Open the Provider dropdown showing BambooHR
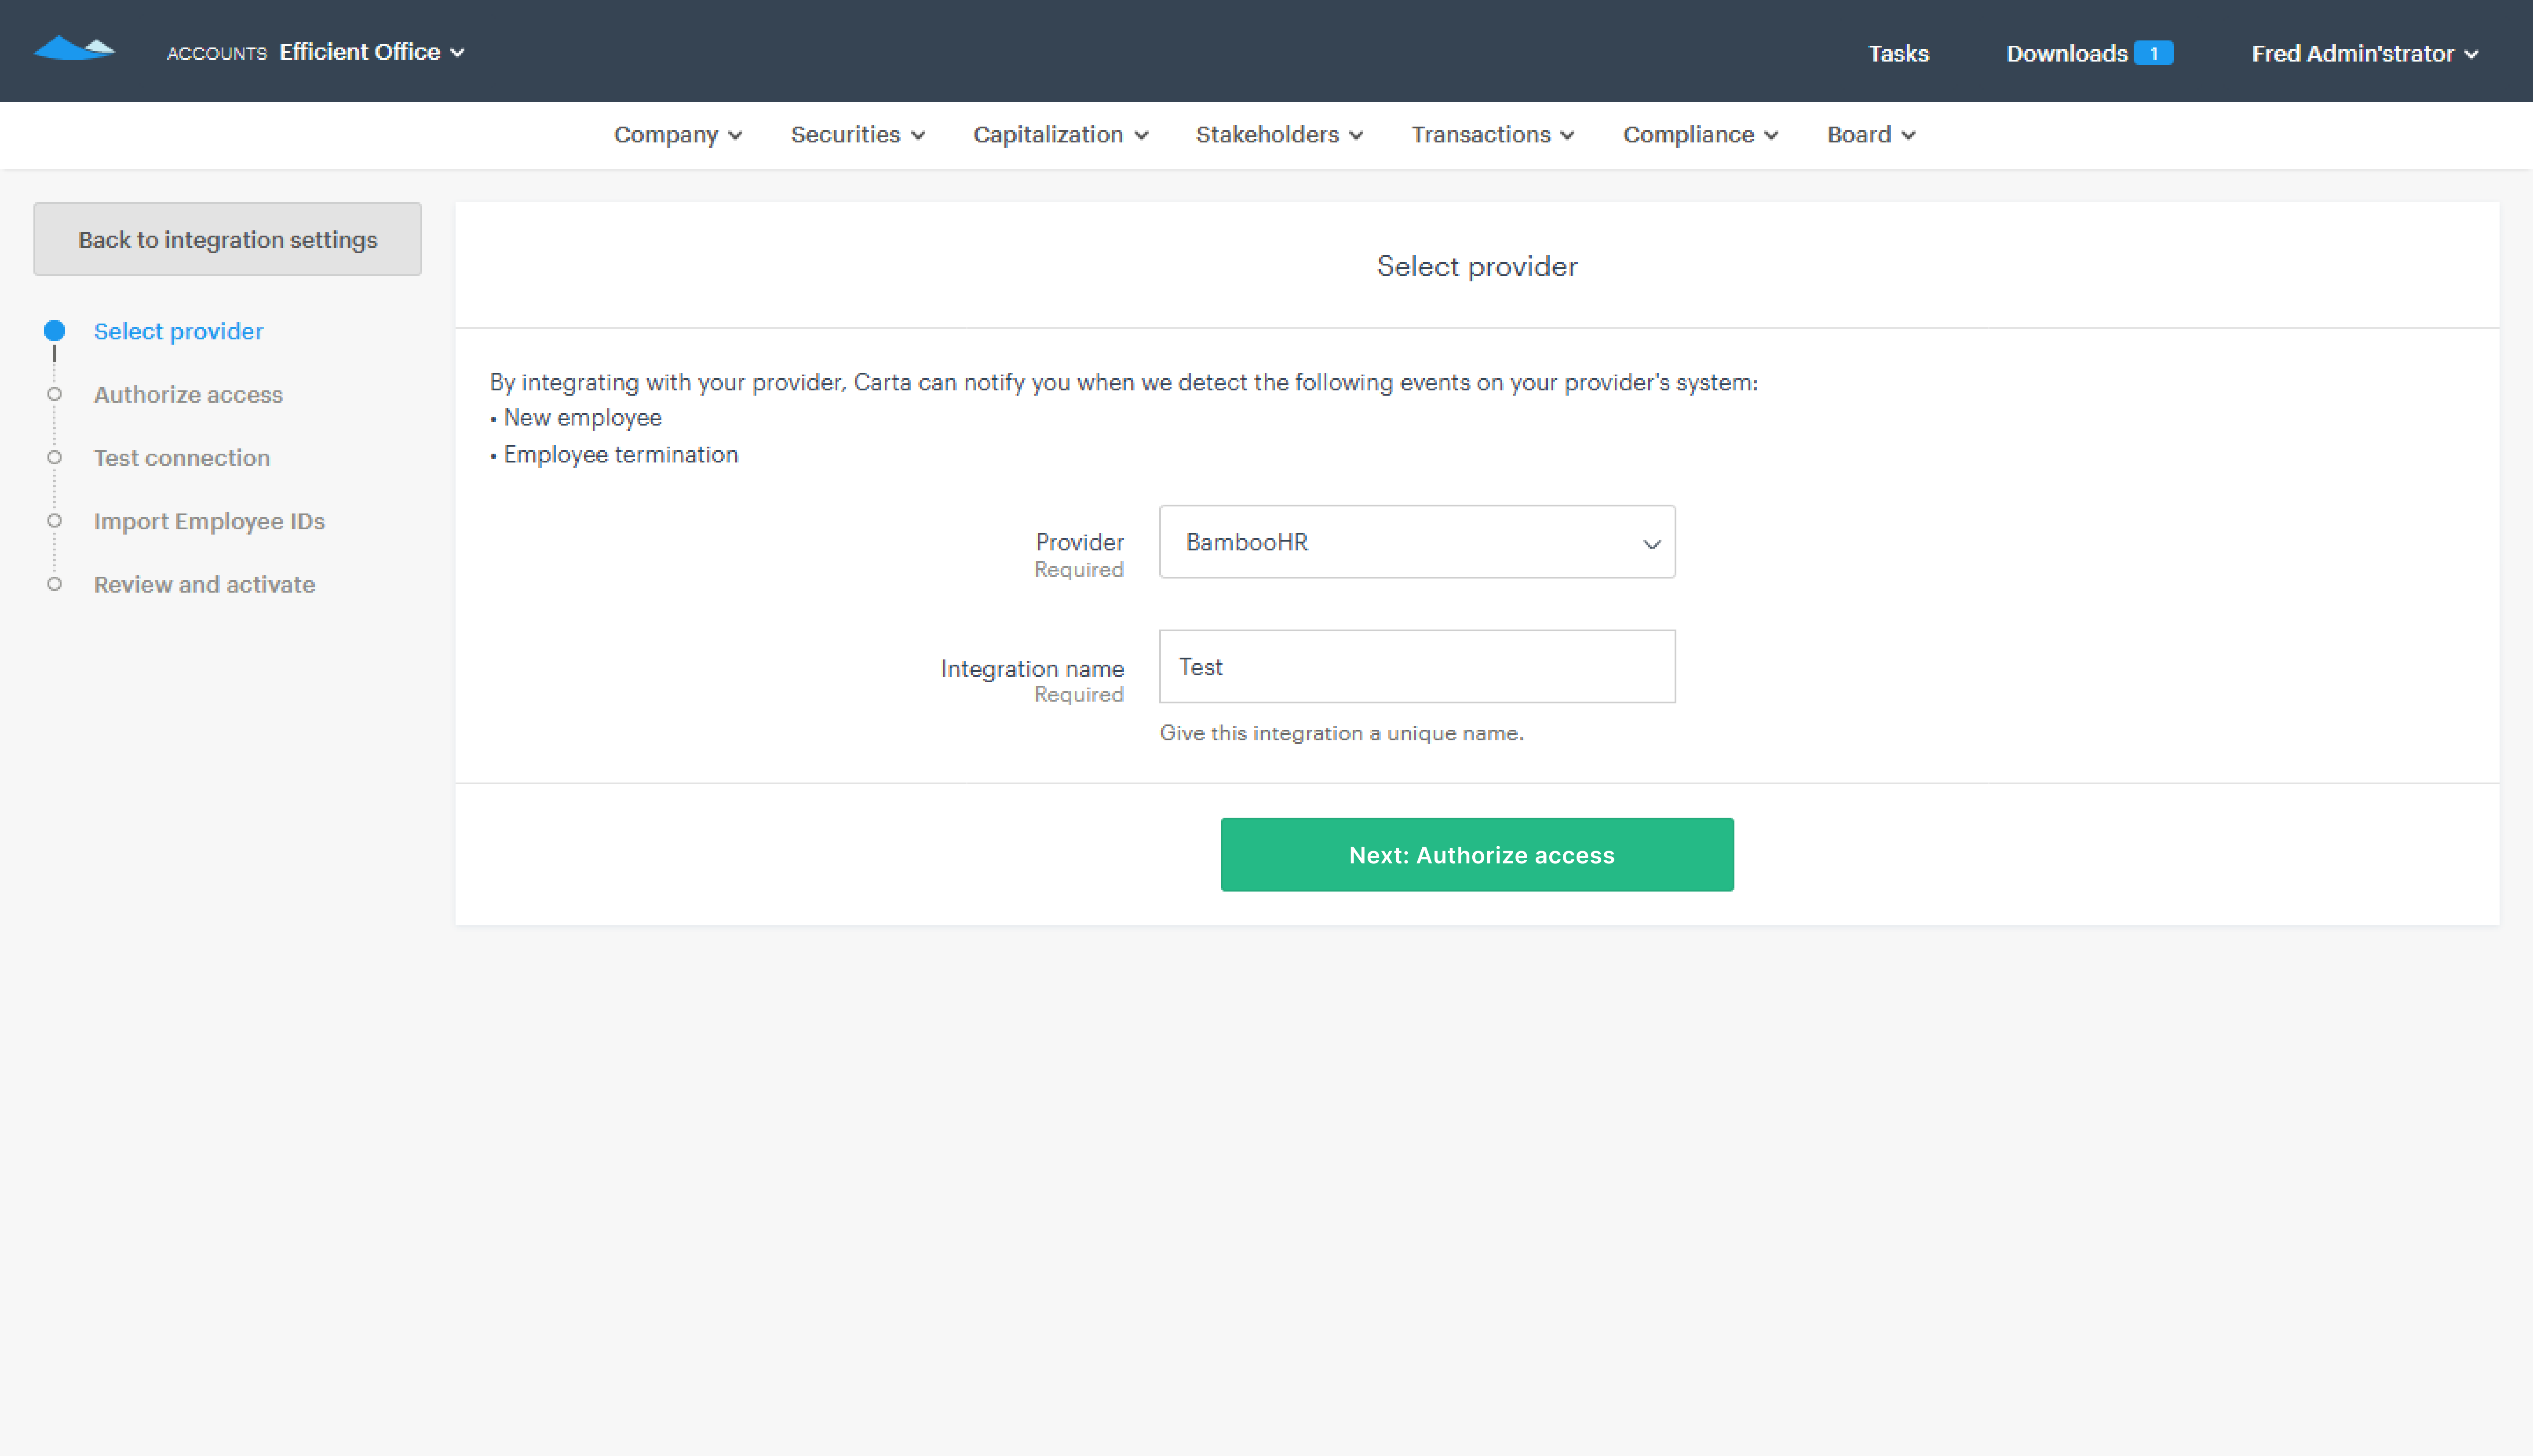 coord(1417,542)
